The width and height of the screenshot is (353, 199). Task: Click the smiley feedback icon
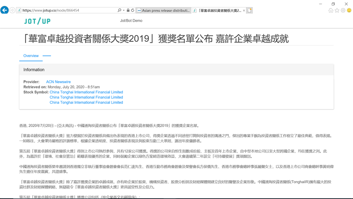349,10
